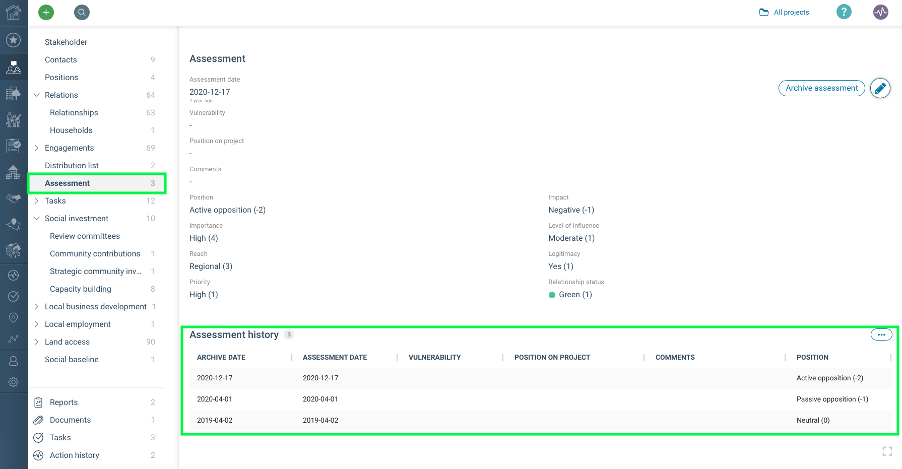Open the building with cloud icon in left rail

(14, 94)
